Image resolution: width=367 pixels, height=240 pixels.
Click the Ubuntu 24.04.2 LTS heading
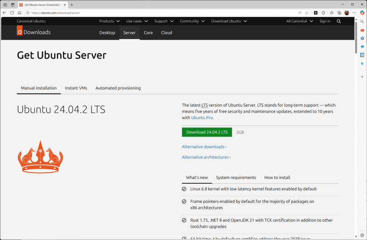(61, 109)
